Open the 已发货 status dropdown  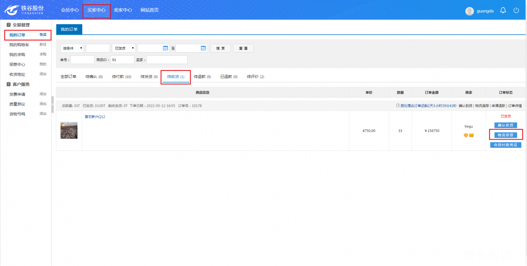(x=124, y=48)
